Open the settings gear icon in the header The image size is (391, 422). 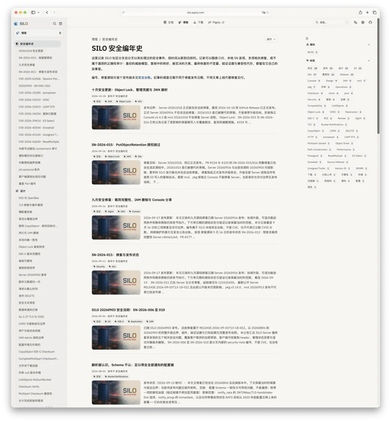point(363,22)
